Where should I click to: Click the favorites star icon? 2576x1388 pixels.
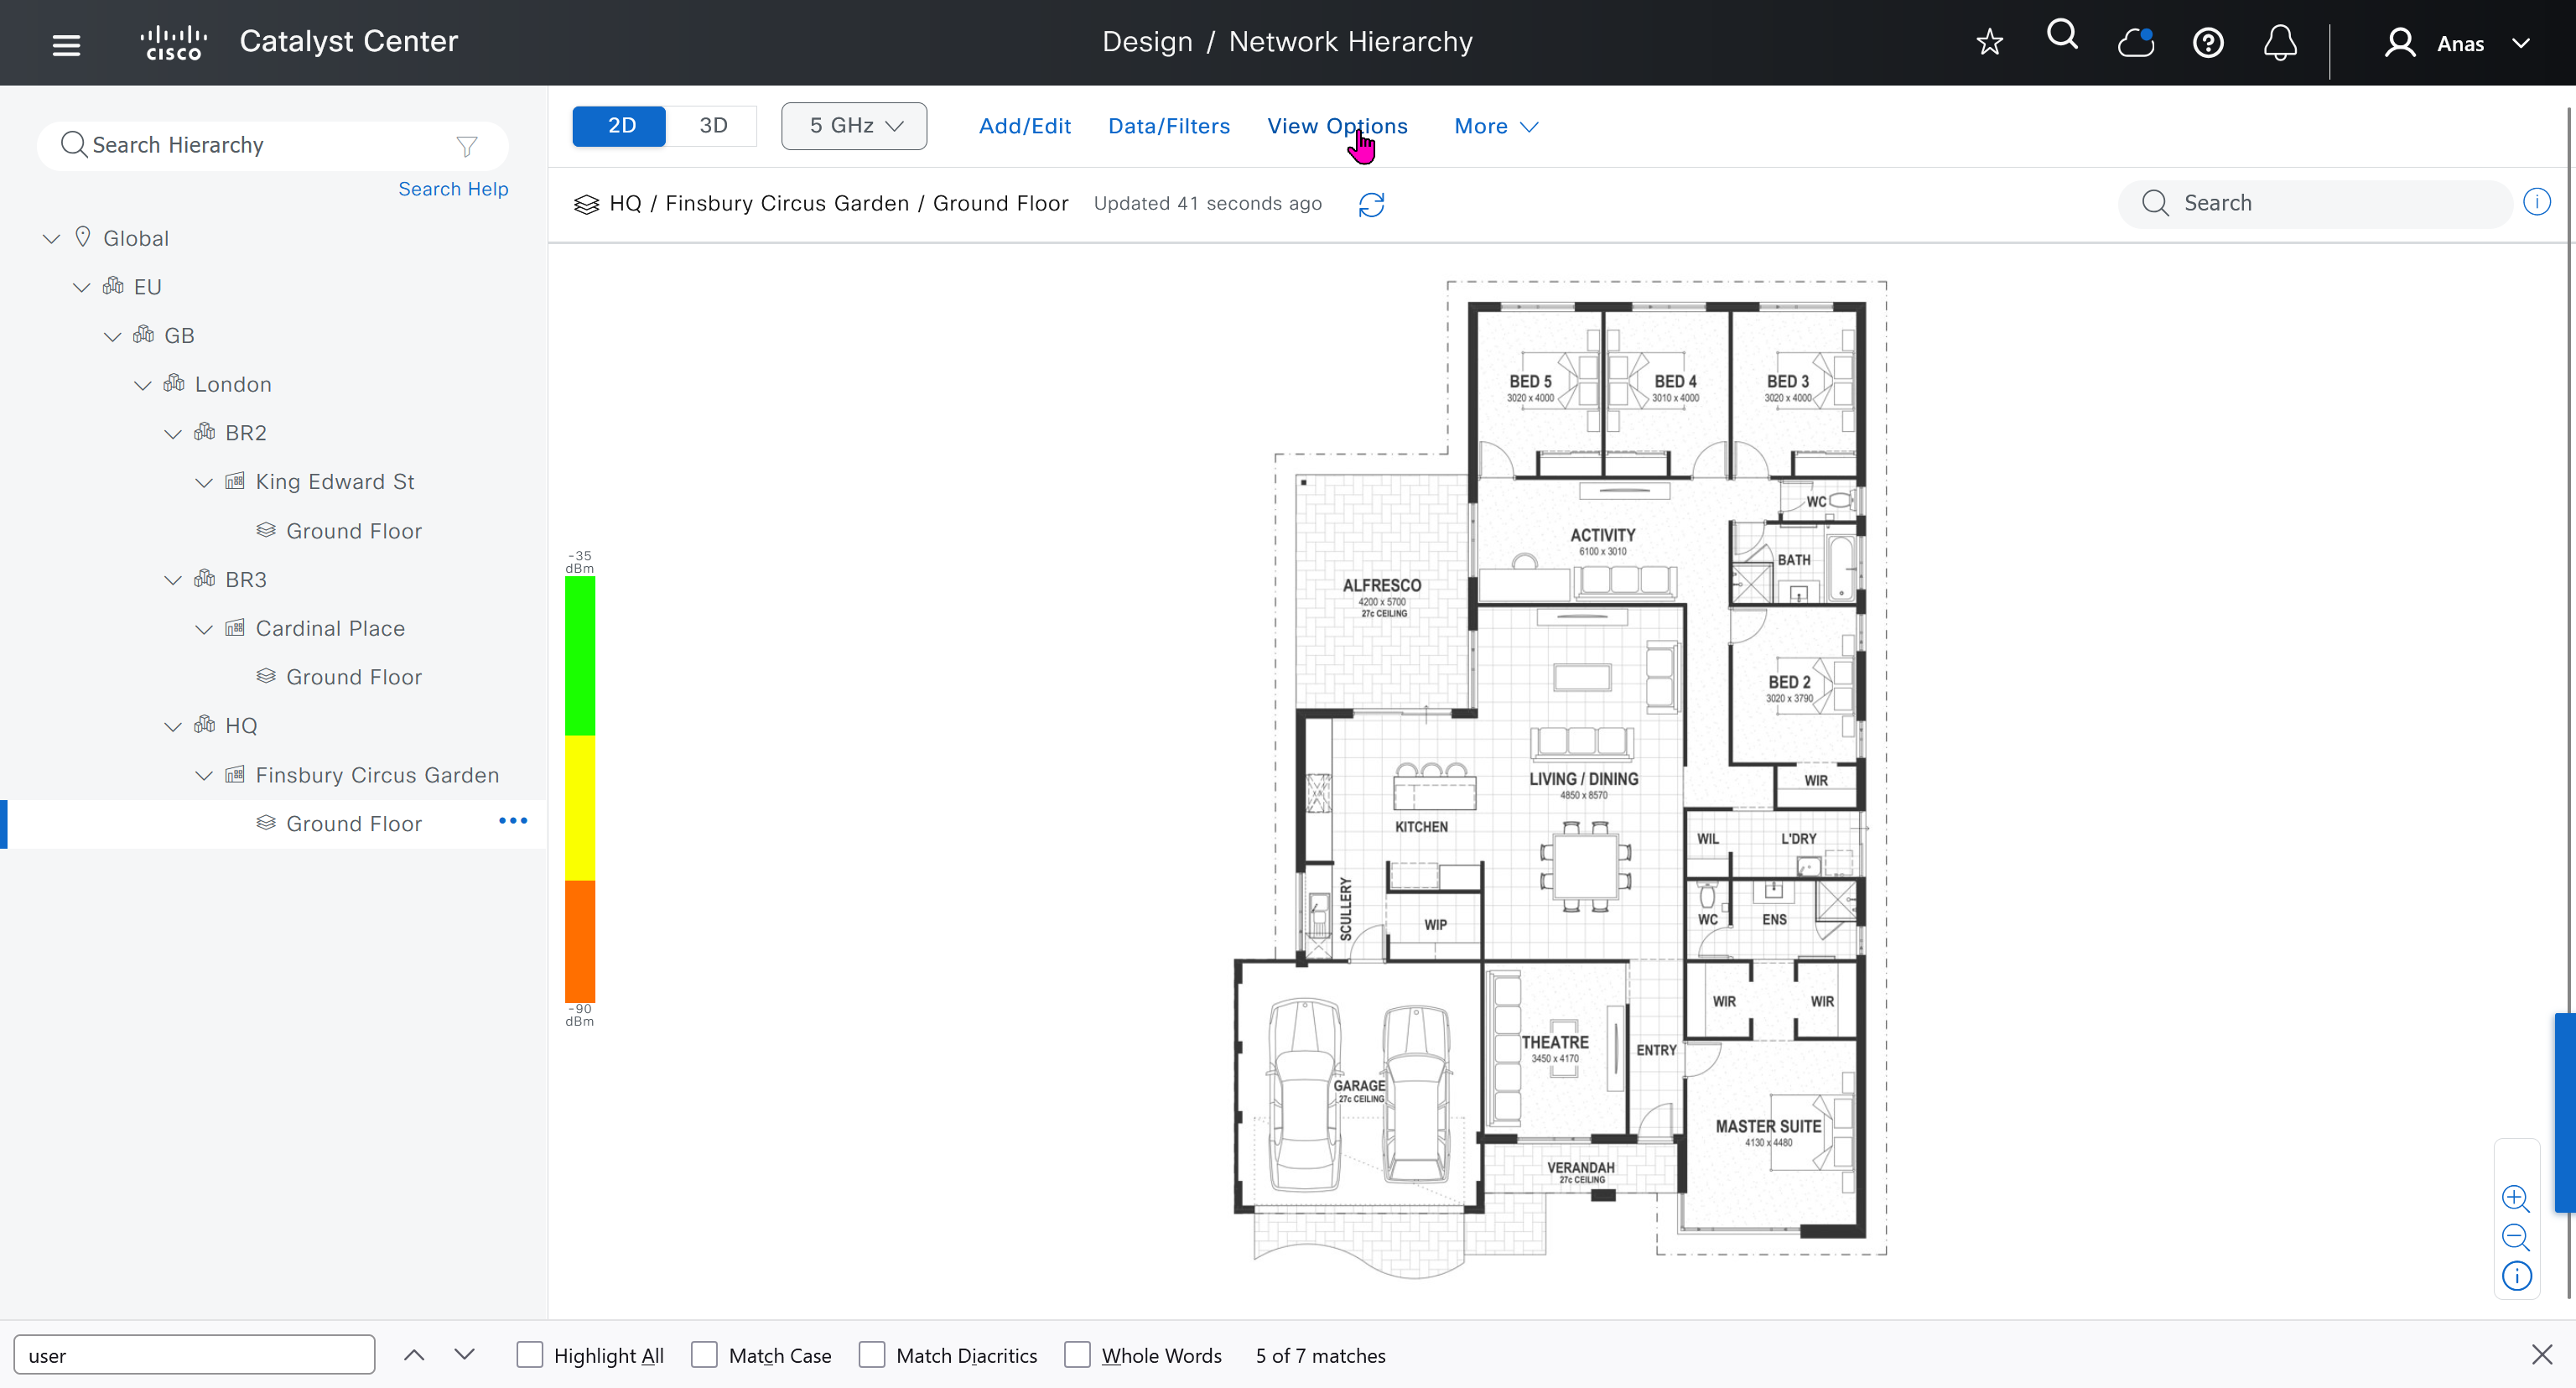point(1989,42)
